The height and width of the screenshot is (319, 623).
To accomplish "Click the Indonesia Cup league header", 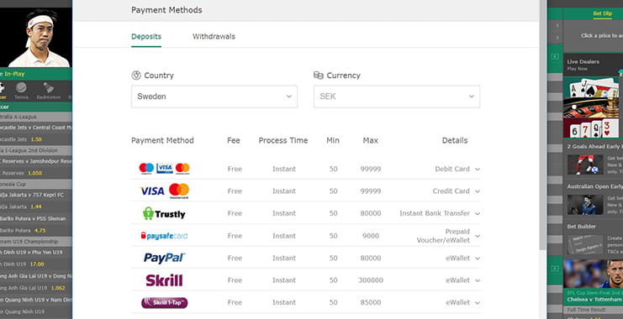I will point(36,185).
